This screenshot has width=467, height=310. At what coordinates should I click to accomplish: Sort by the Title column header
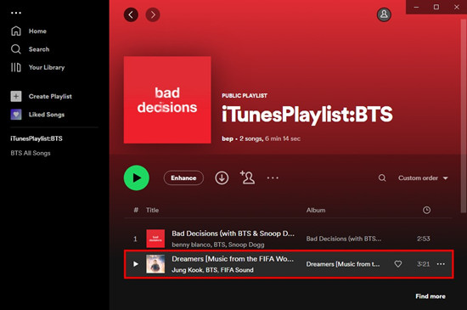(x=152, y=210)
